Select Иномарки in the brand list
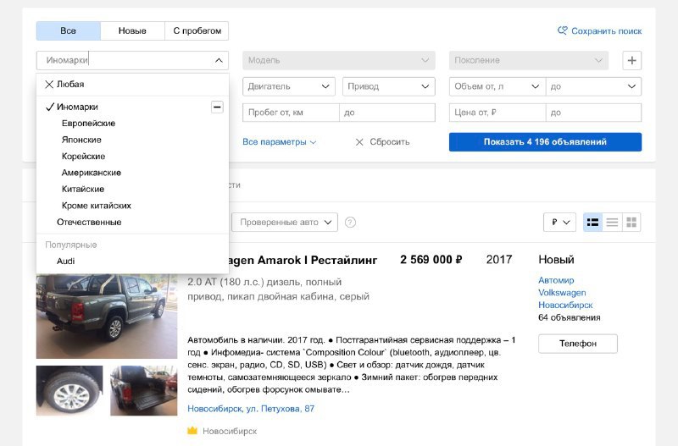The image size is (678, 446). click(x=132, y=107)
